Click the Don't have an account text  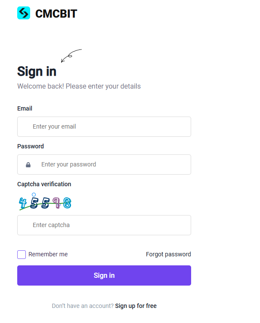coord(83,306)
